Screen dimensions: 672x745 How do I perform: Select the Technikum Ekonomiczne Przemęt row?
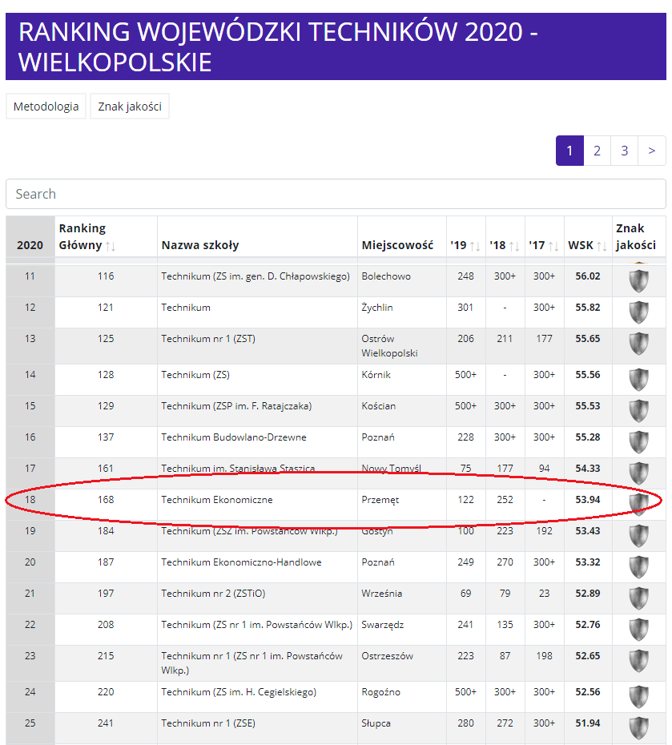336,505
